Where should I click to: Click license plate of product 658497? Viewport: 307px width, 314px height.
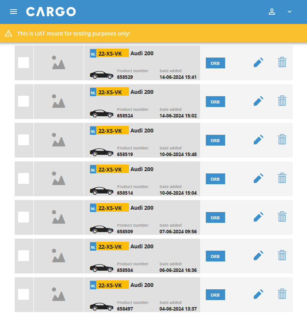[110, 285]
